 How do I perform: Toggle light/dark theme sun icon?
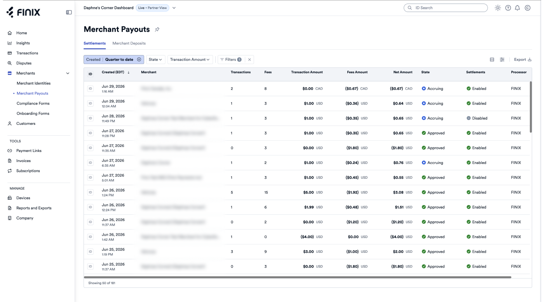pyautogui.click(x=498, y=8)
